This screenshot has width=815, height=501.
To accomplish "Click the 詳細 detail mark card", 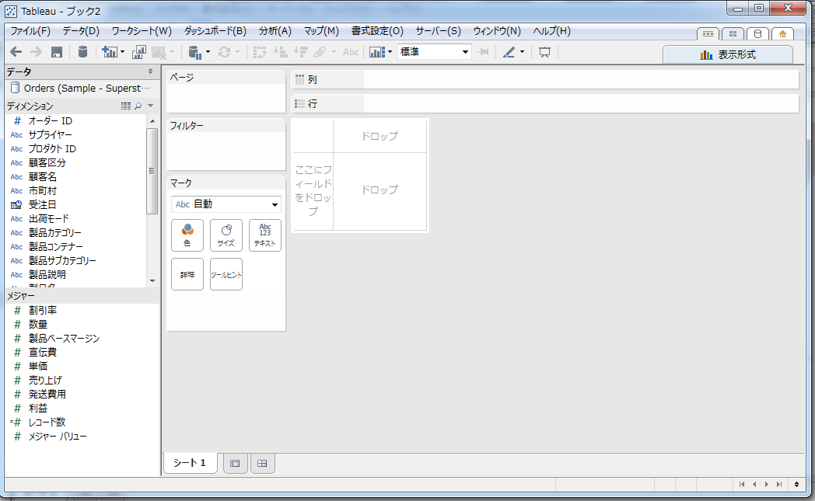I will [x=187, y=274].
